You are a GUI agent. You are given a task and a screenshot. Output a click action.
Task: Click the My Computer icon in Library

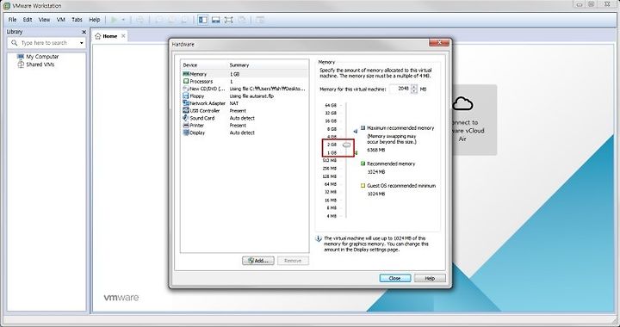[21, 57]
